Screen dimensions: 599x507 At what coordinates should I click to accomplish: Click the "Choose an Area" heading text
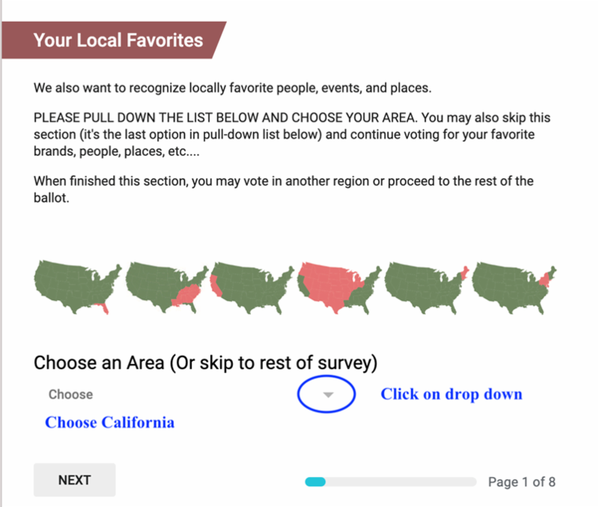pos(98,364)
